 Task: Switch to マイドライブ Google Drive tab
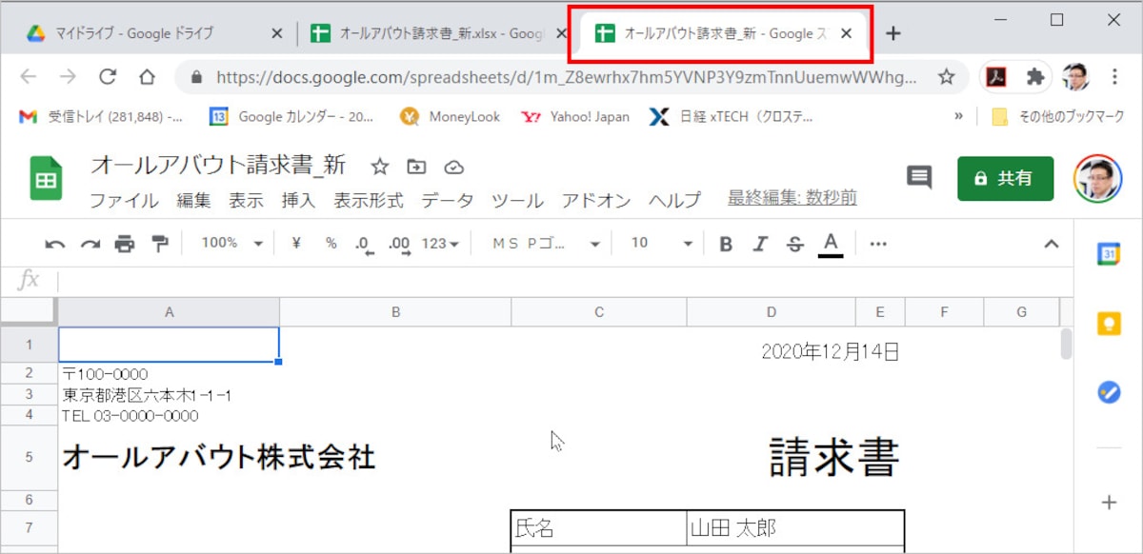[152, 33]
